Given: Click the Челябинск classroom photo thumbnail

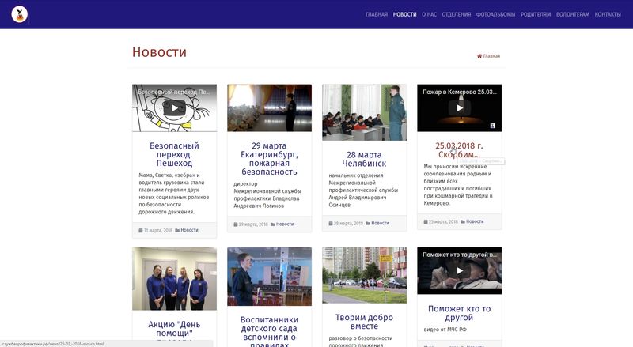Looking at the screenshot, I should tap(364, 112).
